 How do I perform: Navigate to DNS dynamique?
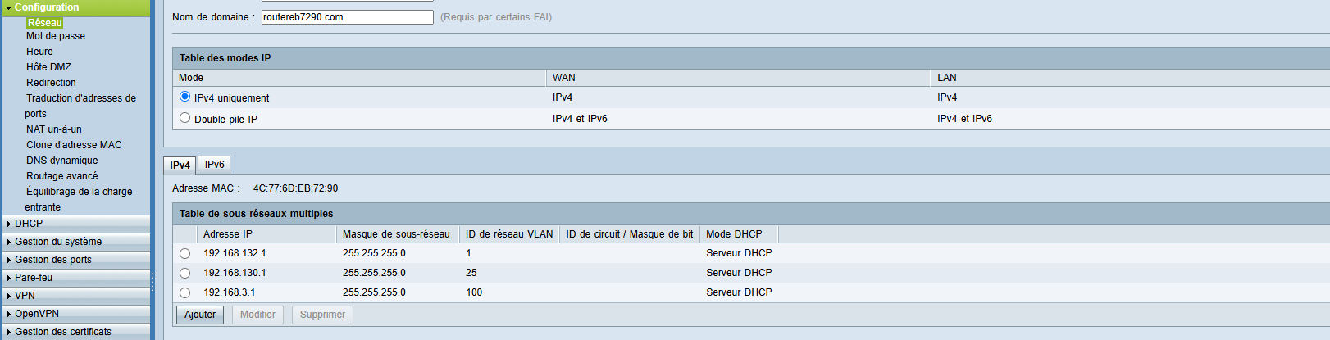pyautogui.click(x=61, y=161)
